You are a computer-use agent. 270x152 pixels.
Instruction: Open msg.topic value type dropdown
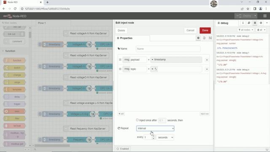click(x=154, y=69)
